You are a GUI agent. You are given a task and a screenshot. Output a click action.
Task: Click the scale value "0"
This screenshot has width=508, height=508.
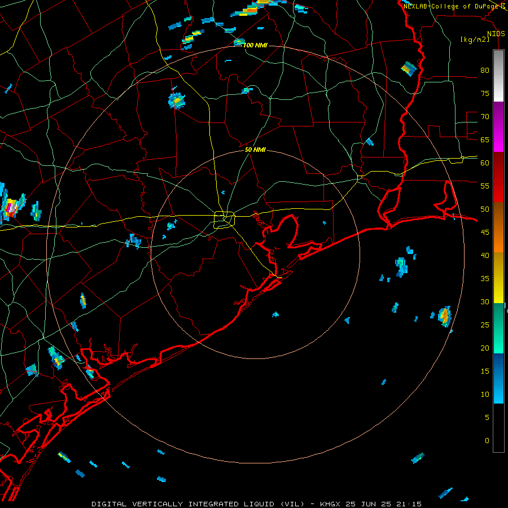(487, 441)
